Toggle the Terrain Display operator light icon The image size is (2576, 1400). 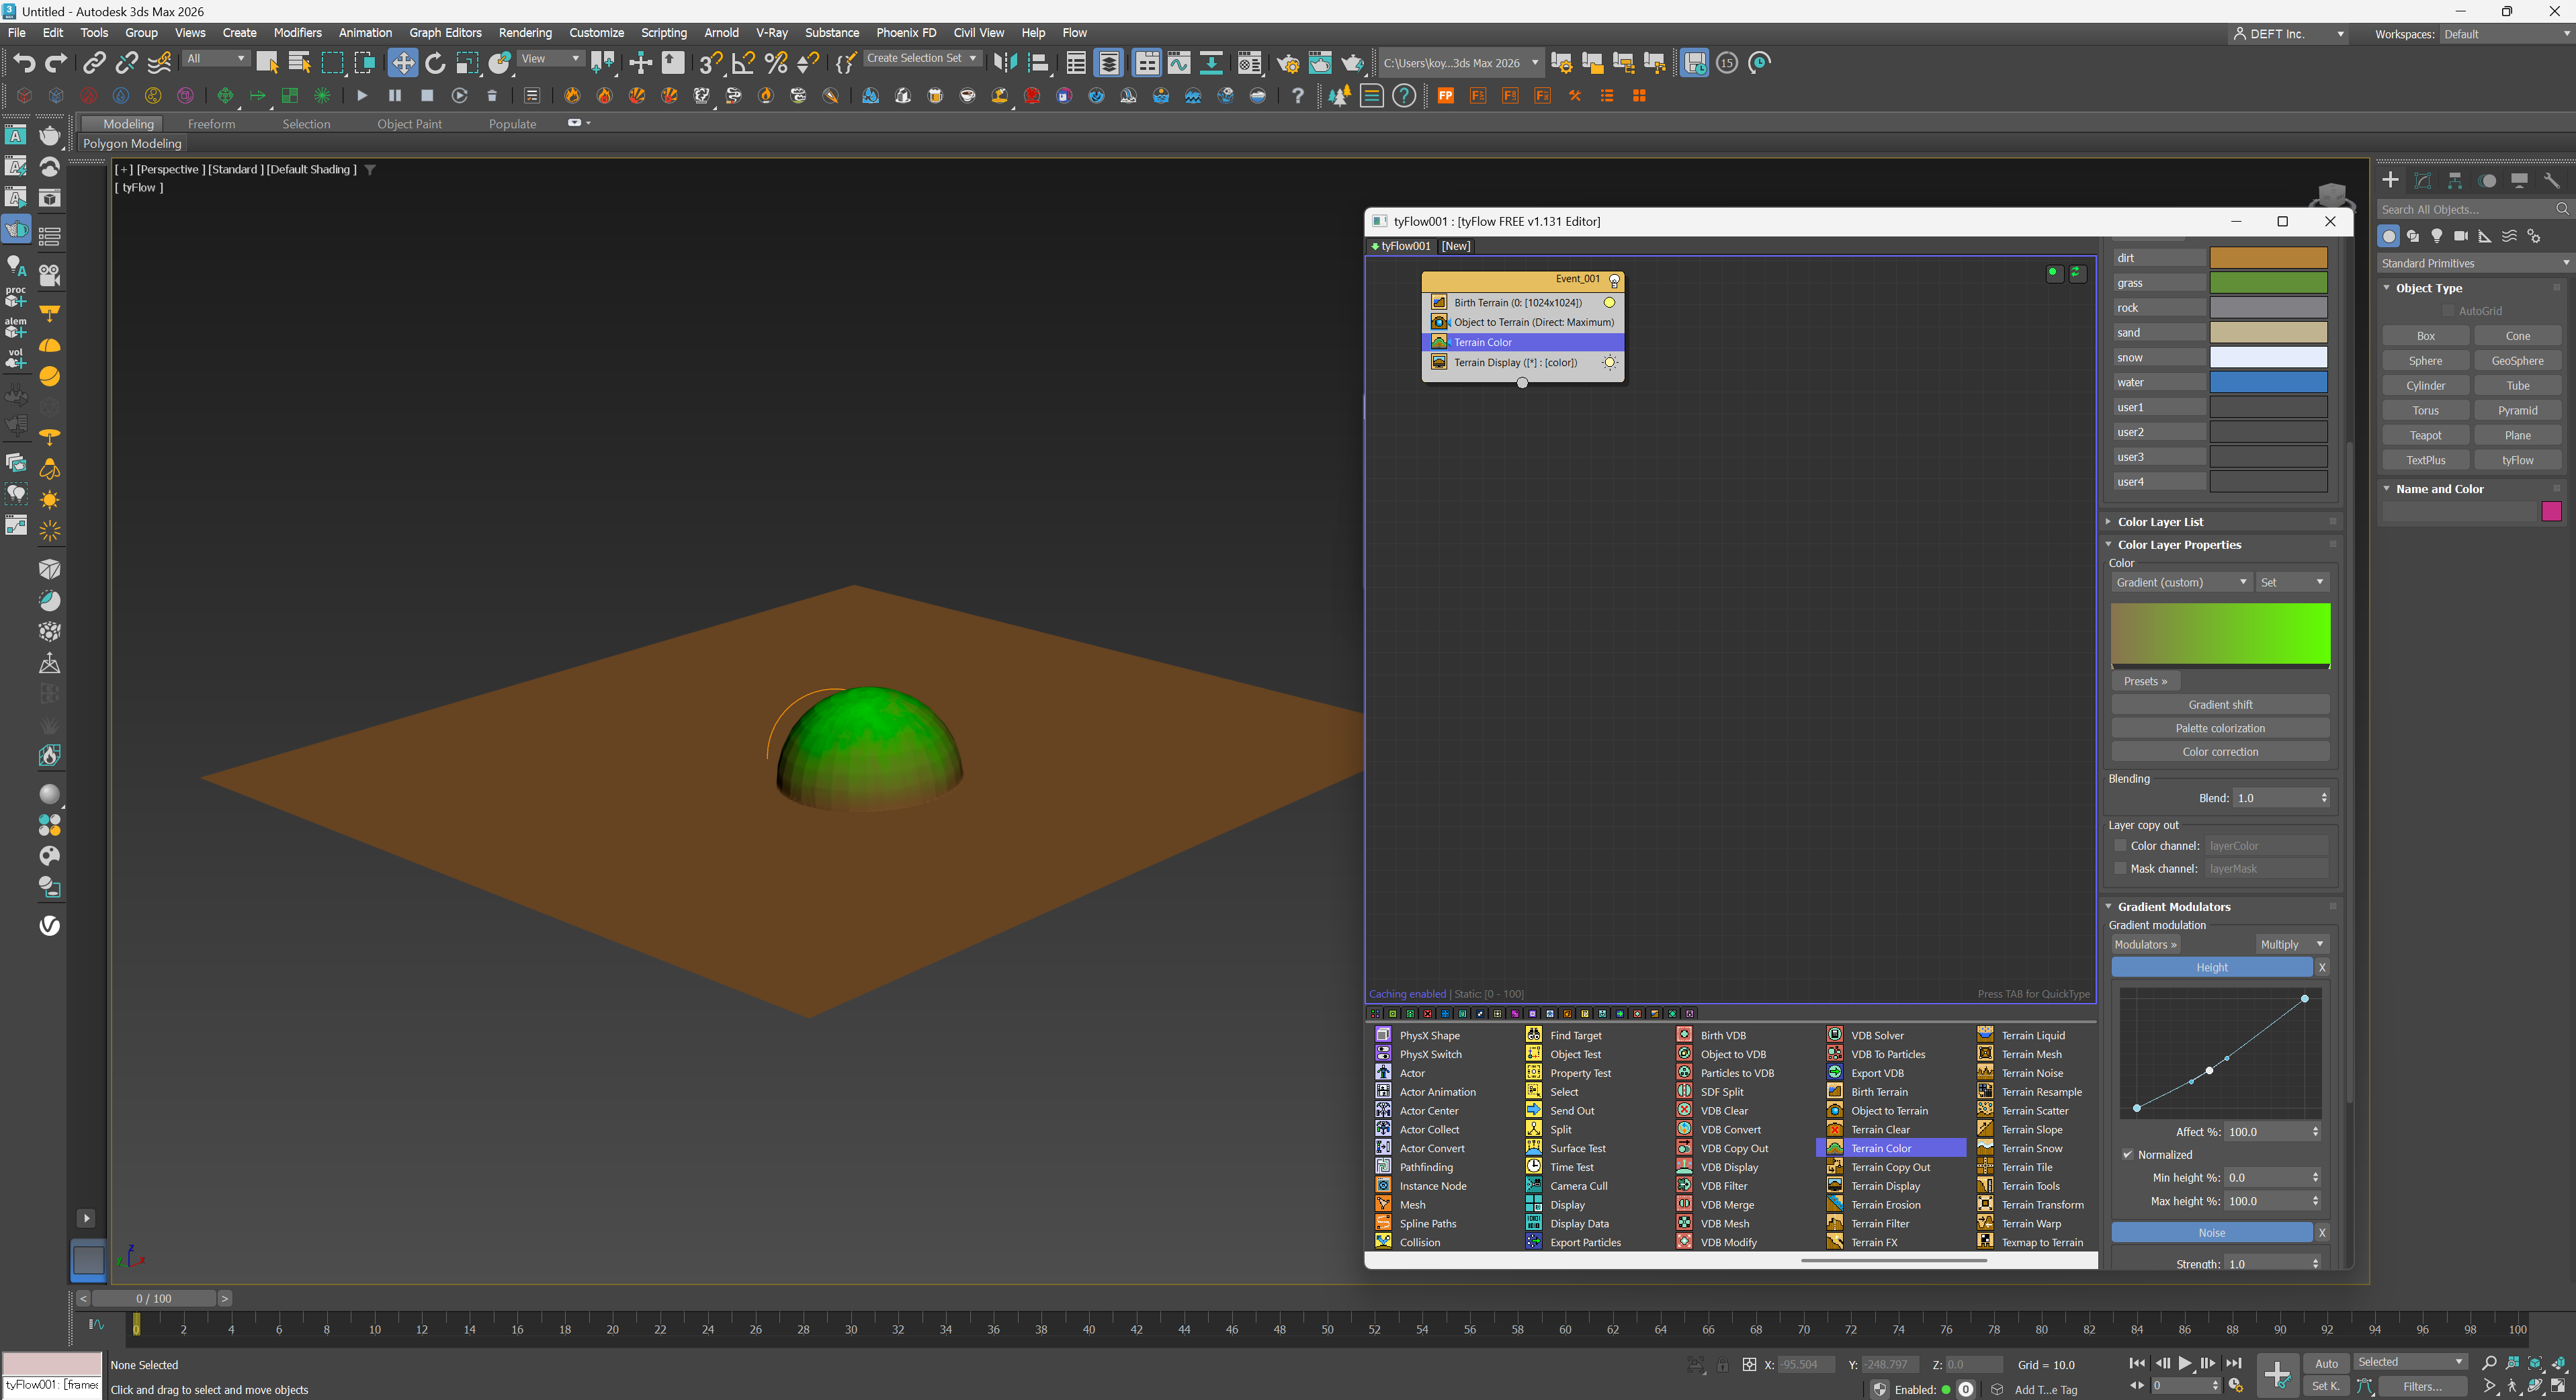[x=1609, y=362]
